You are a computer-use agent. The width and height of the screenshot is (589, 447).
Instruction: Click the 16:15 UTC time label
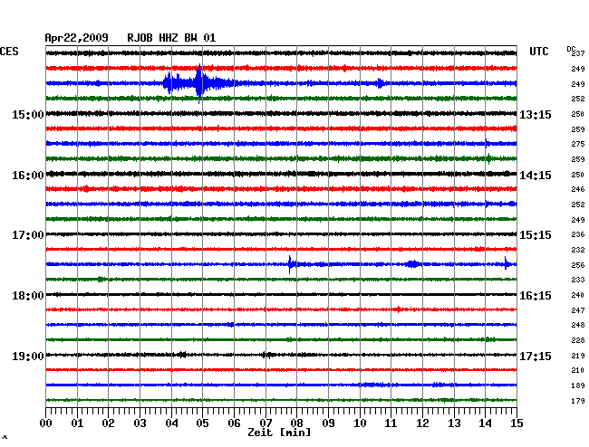point(536,296)
